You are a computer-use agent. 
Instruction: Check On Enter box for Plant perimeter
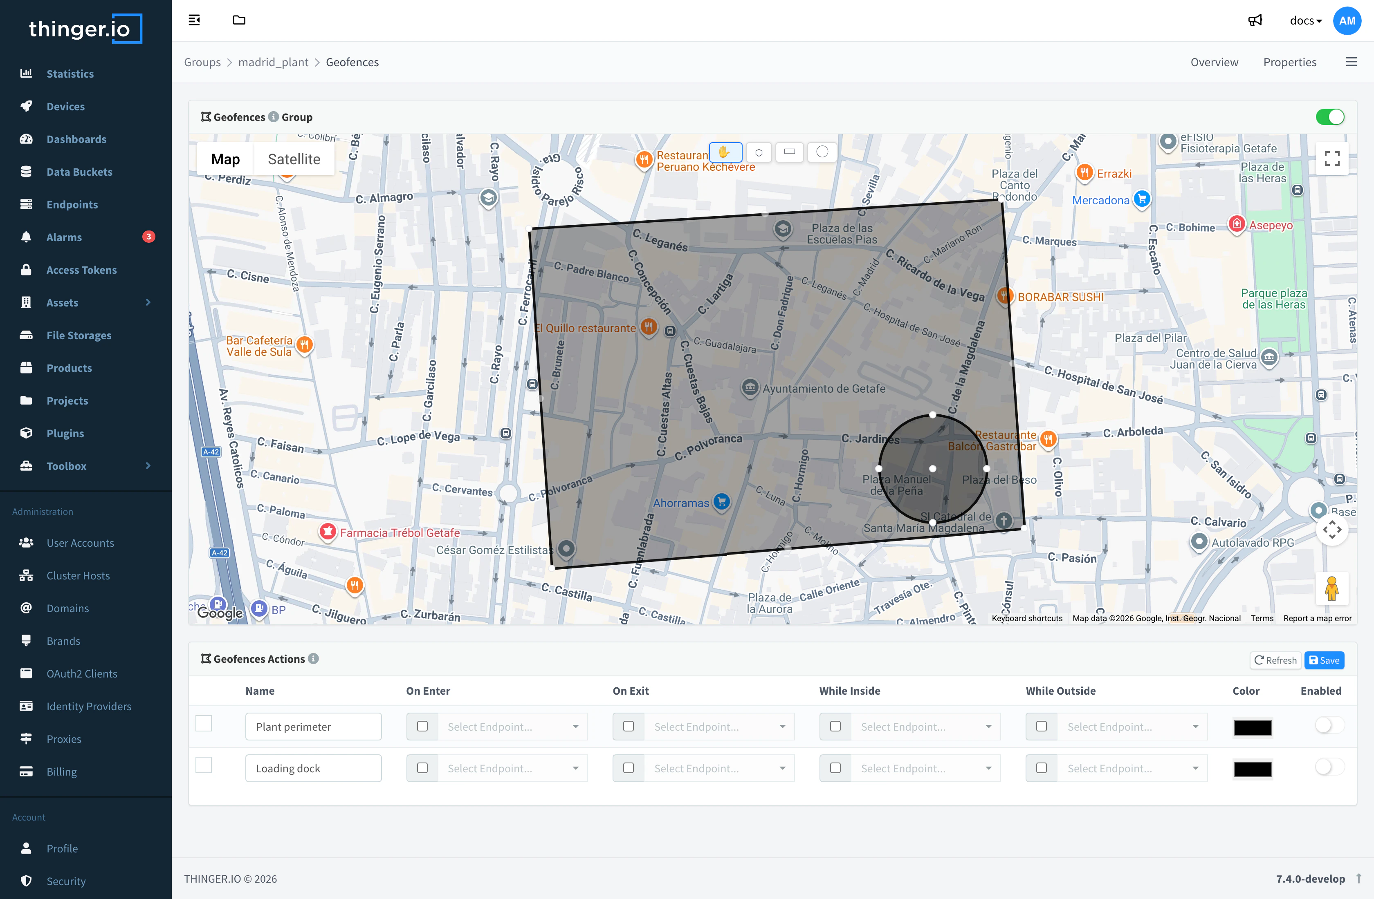click(422, 727)
